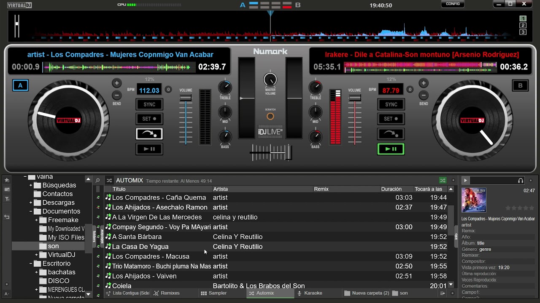Toggle SYNC on deck B
Image resolution: width=540 pixels, height=303 pixels.
pyautogui.click(x=391, y=104)
